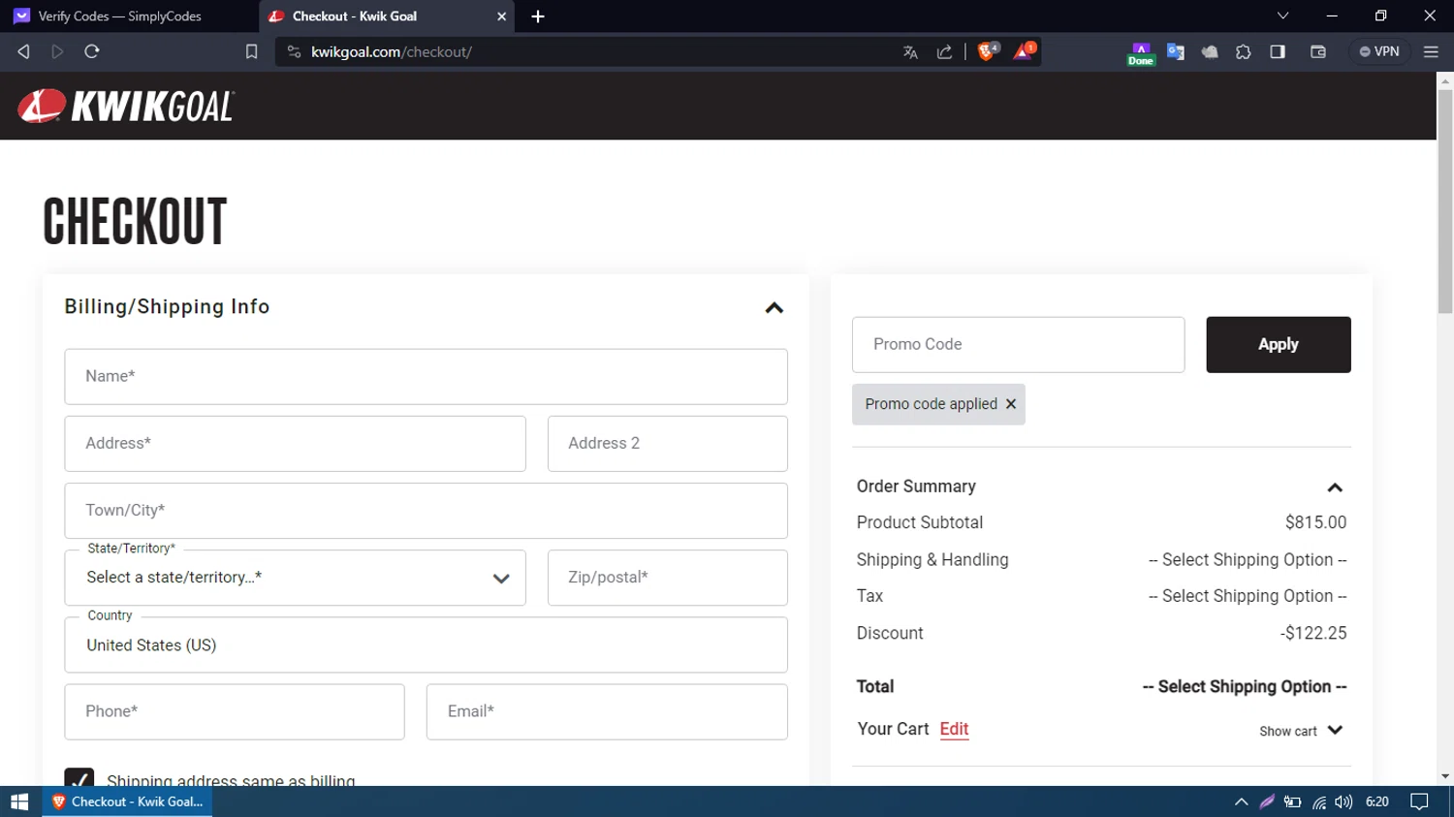This screenshot has width=1454, height=817.
Task: Go back to the previous page
Action: click(x=23, y=51)
